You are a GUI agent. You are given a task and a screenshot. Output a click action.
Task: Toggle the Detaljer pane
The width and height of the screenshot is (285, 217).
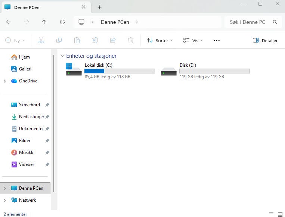(265, 41)
